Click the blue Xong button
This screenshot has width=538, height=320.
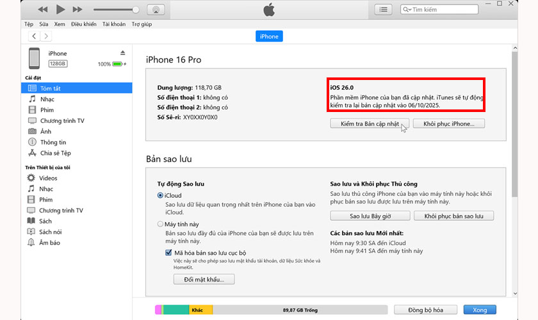(480, 310)
